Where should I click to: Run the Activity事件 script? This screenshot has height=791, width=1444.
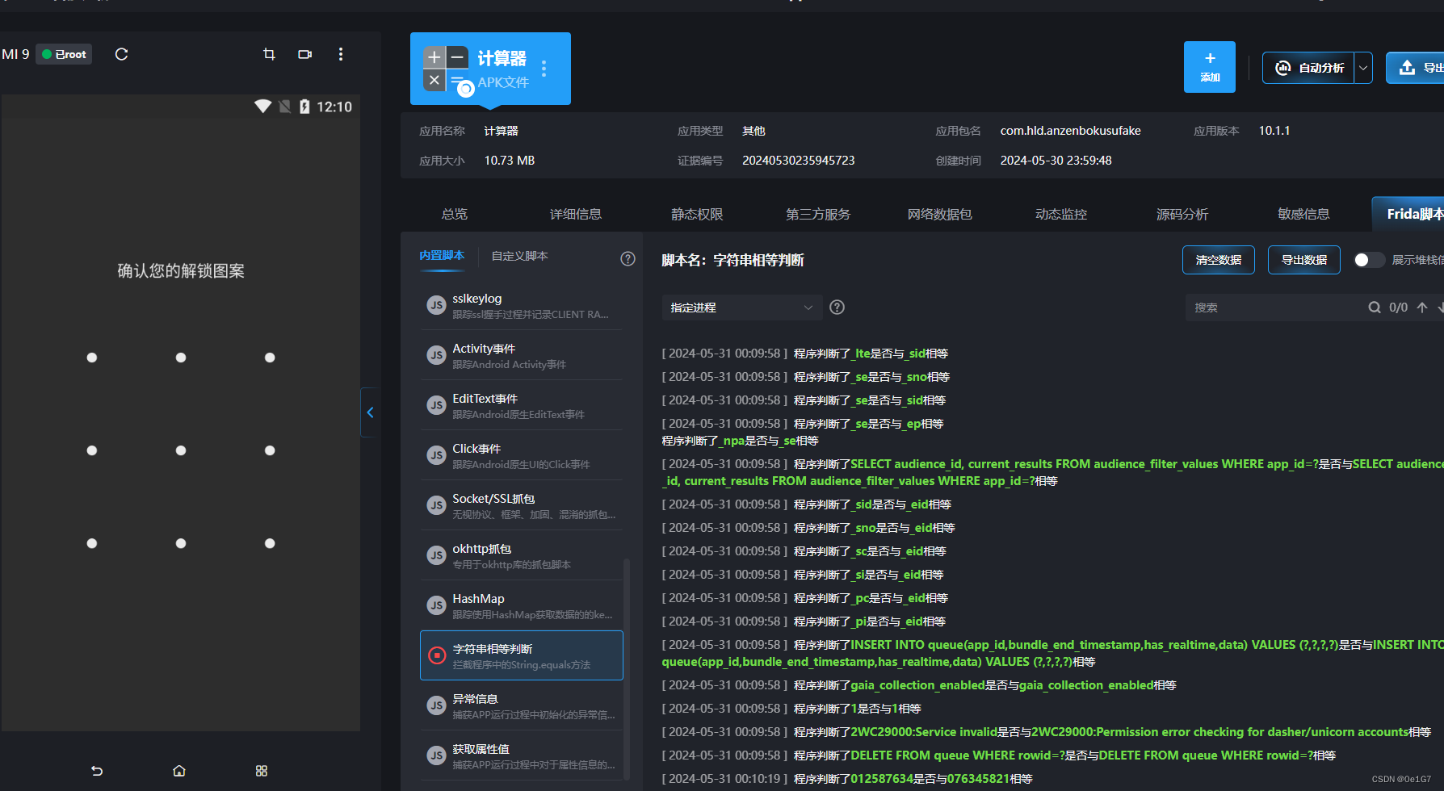pyautogui.click(x=437, y=355)
